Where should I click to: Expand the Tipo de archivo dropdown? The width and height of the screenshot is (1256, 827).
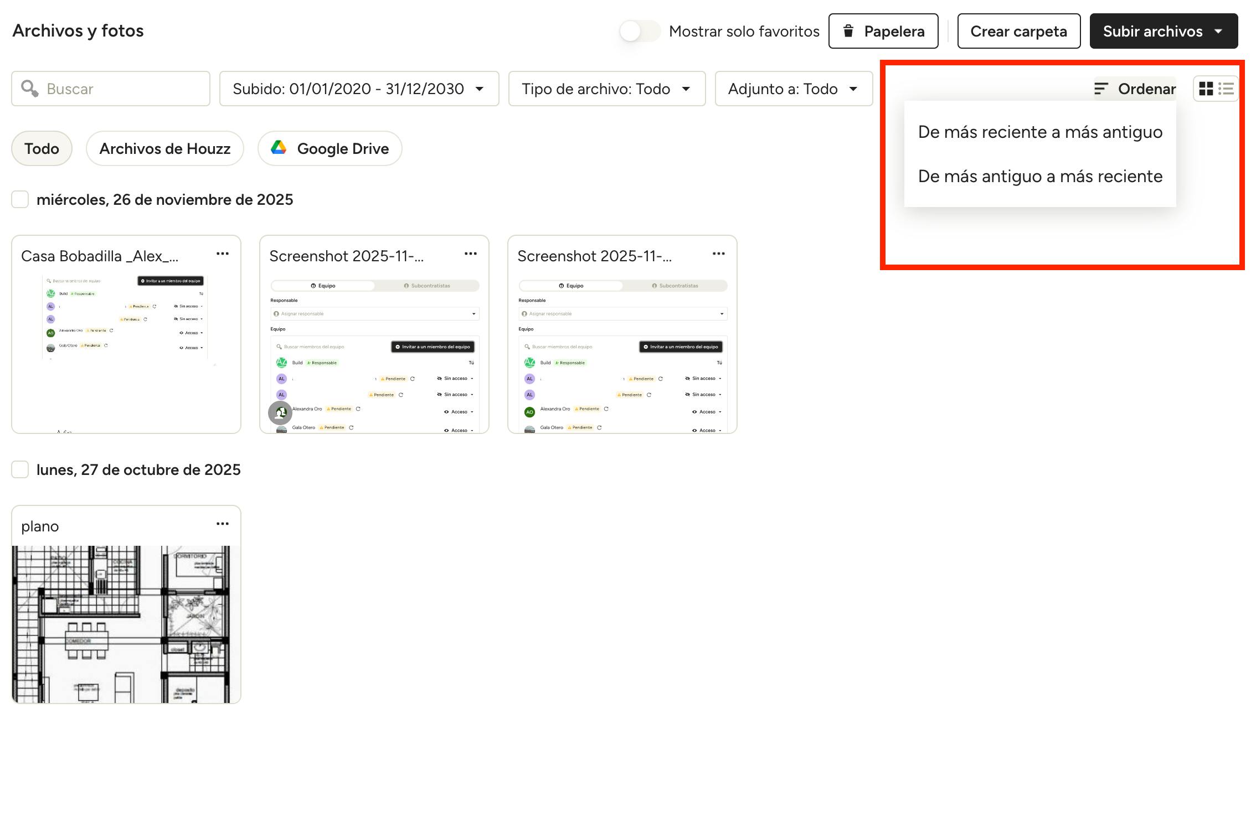pos(606,89)
